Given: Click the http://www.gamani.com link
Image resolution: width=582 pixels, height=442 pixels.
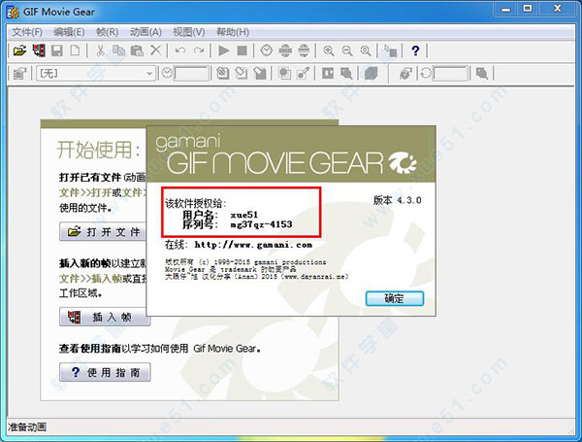Looking at the screenshot, I should click(x=253, y=245).
